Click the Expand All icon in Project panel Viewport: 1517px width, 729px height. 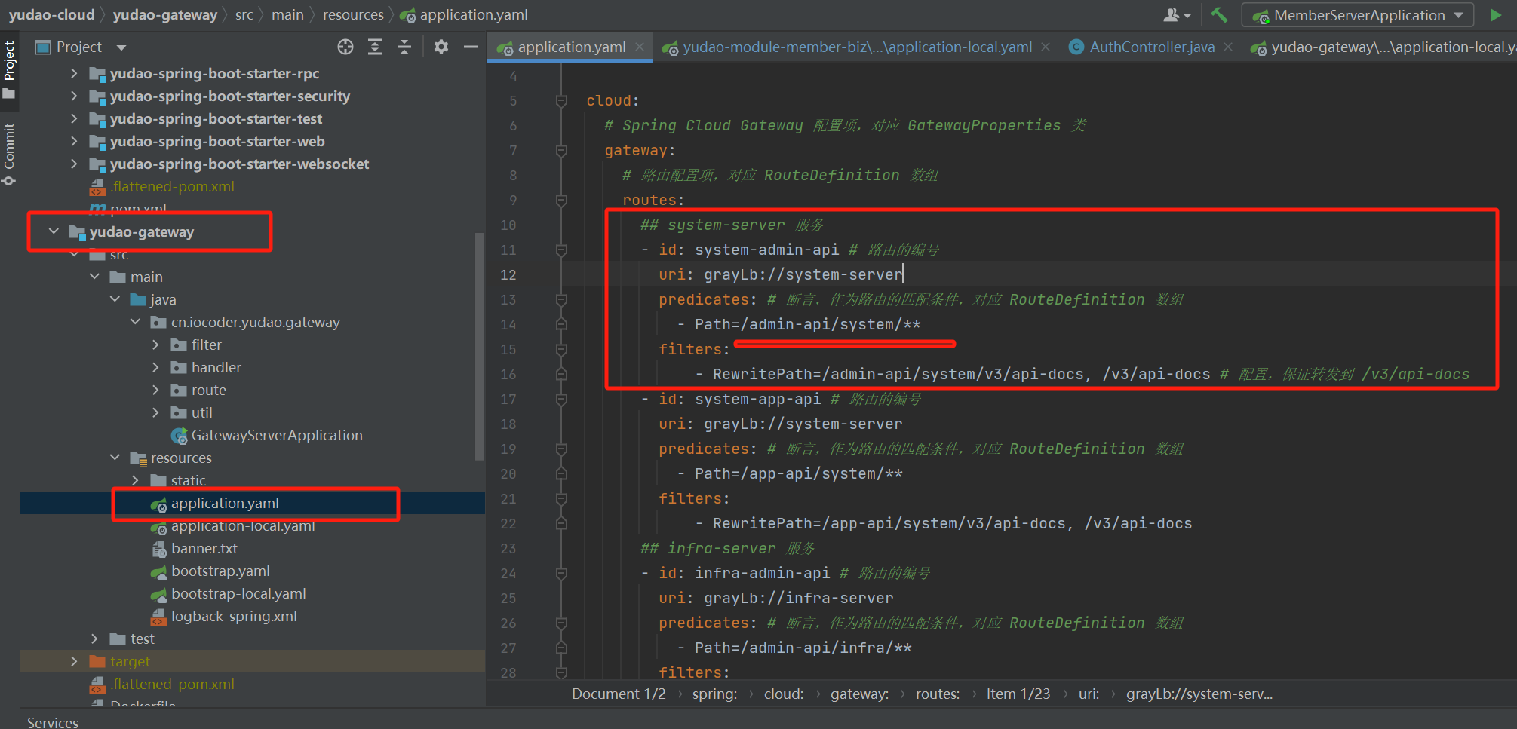pyautogui.click(x=375, y=47)
